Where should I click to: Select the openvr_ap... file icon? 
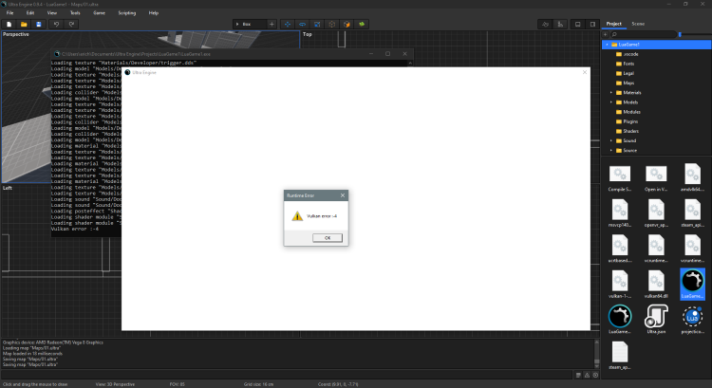[656, 212]
